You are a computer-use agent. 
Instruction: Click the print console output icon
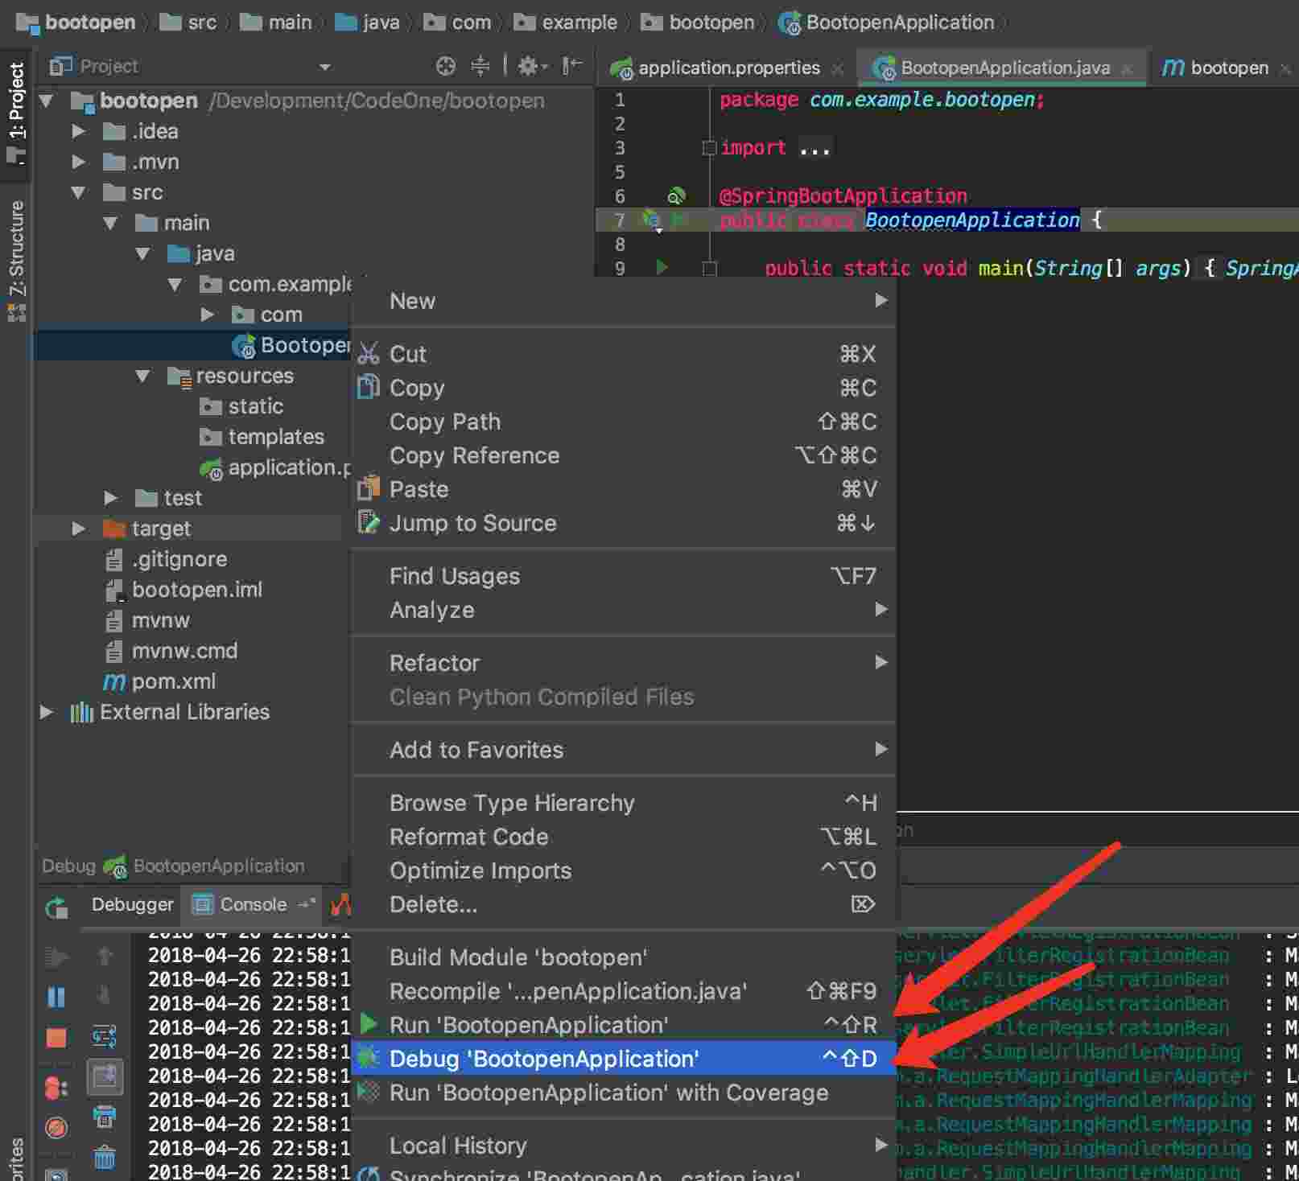105,1117
